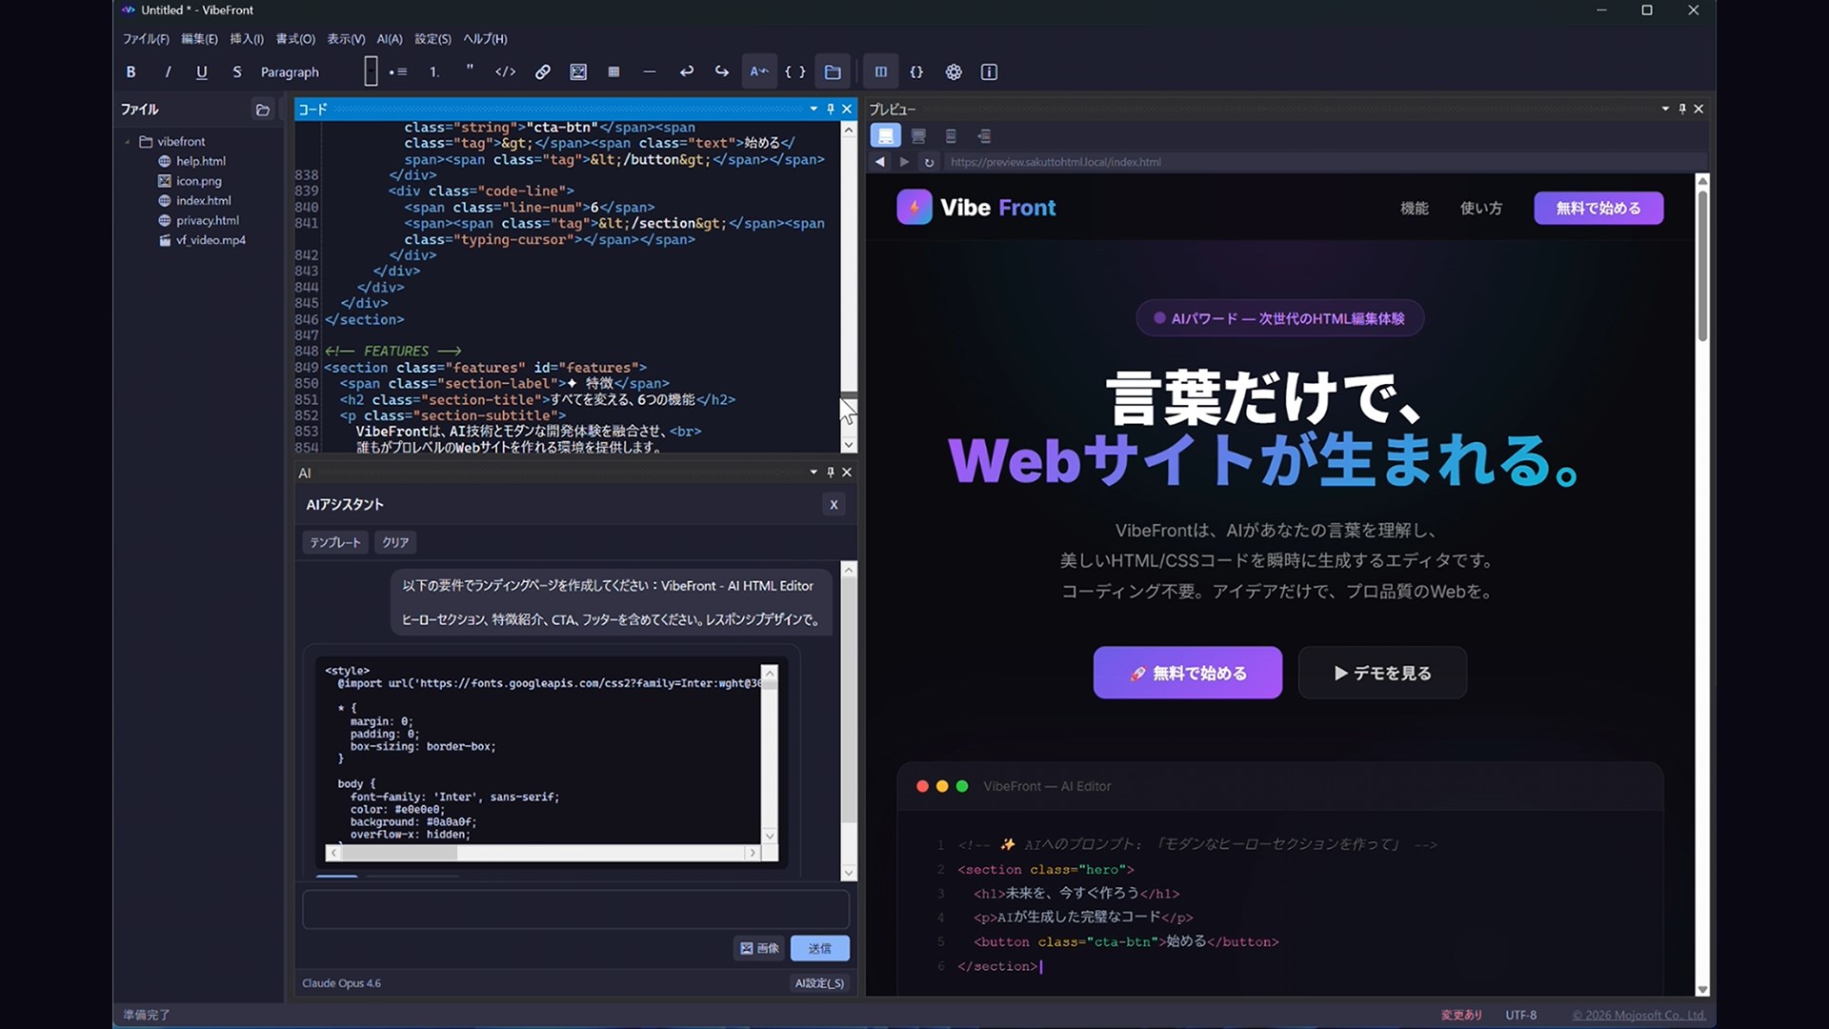Insert a hyperlink
The width and height of the screenshot is (1829, 1029).
(x=542, y=72)
